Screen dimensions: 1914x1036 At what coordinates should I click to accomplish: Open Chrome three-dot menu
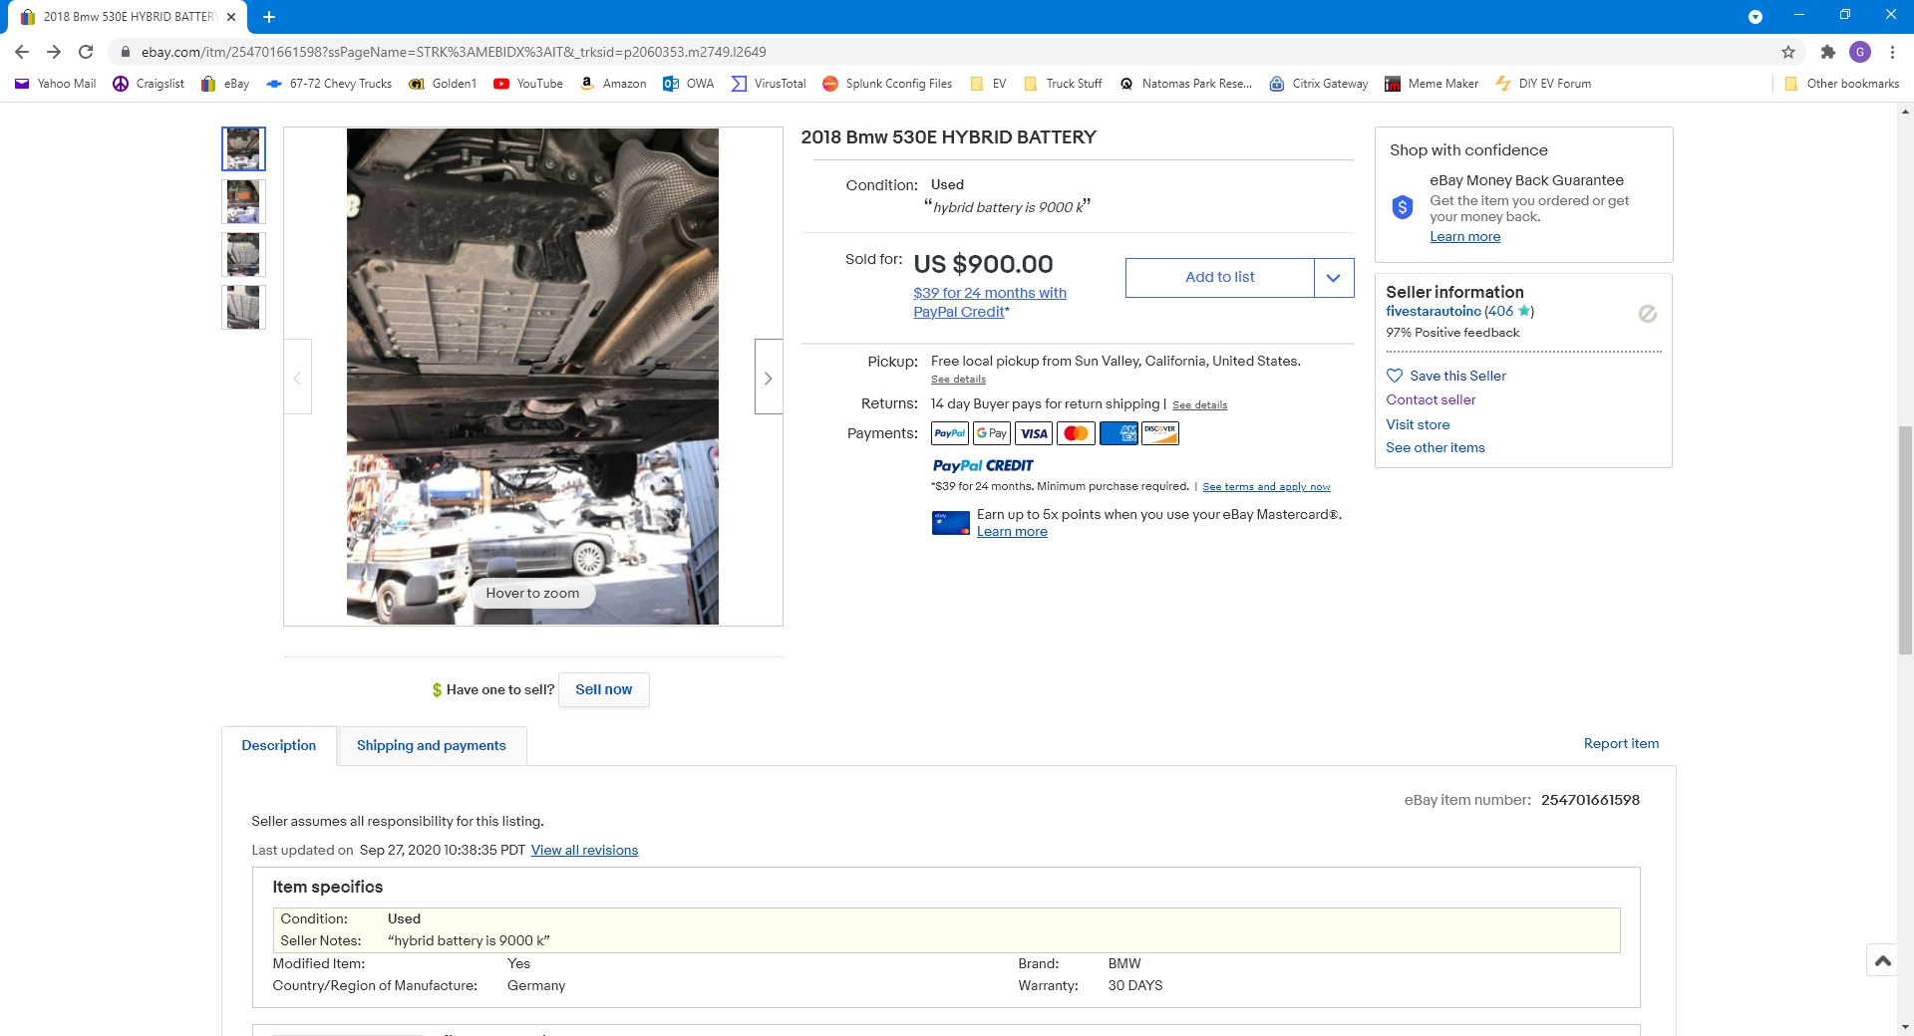pos(1892,52)
